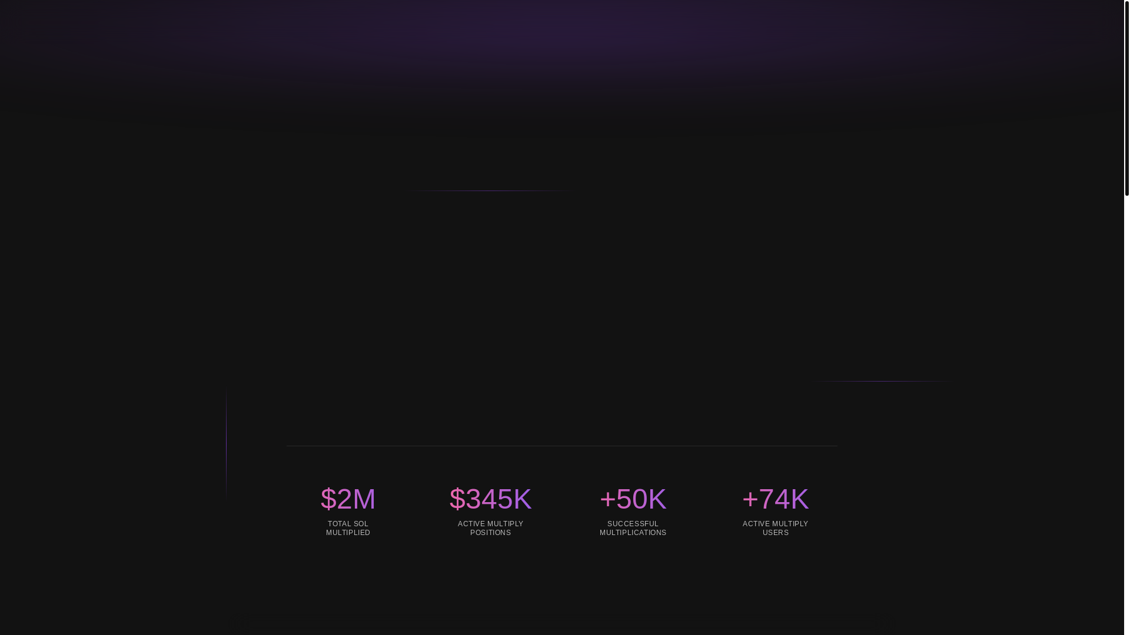
Task: Click the word SUCCESSFUL under +50K
Action: (x=633, y=524)
